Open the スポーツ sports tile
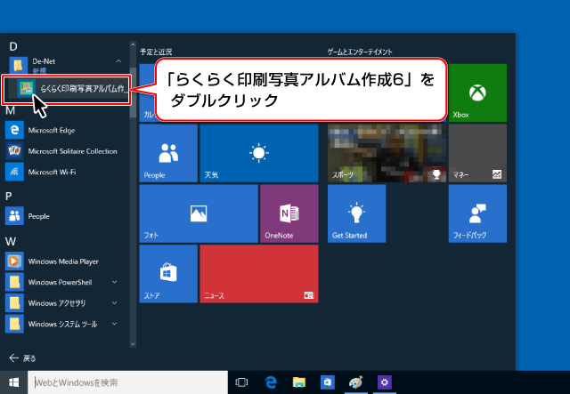Screen dimensions: 570x394 pos(387,153)
